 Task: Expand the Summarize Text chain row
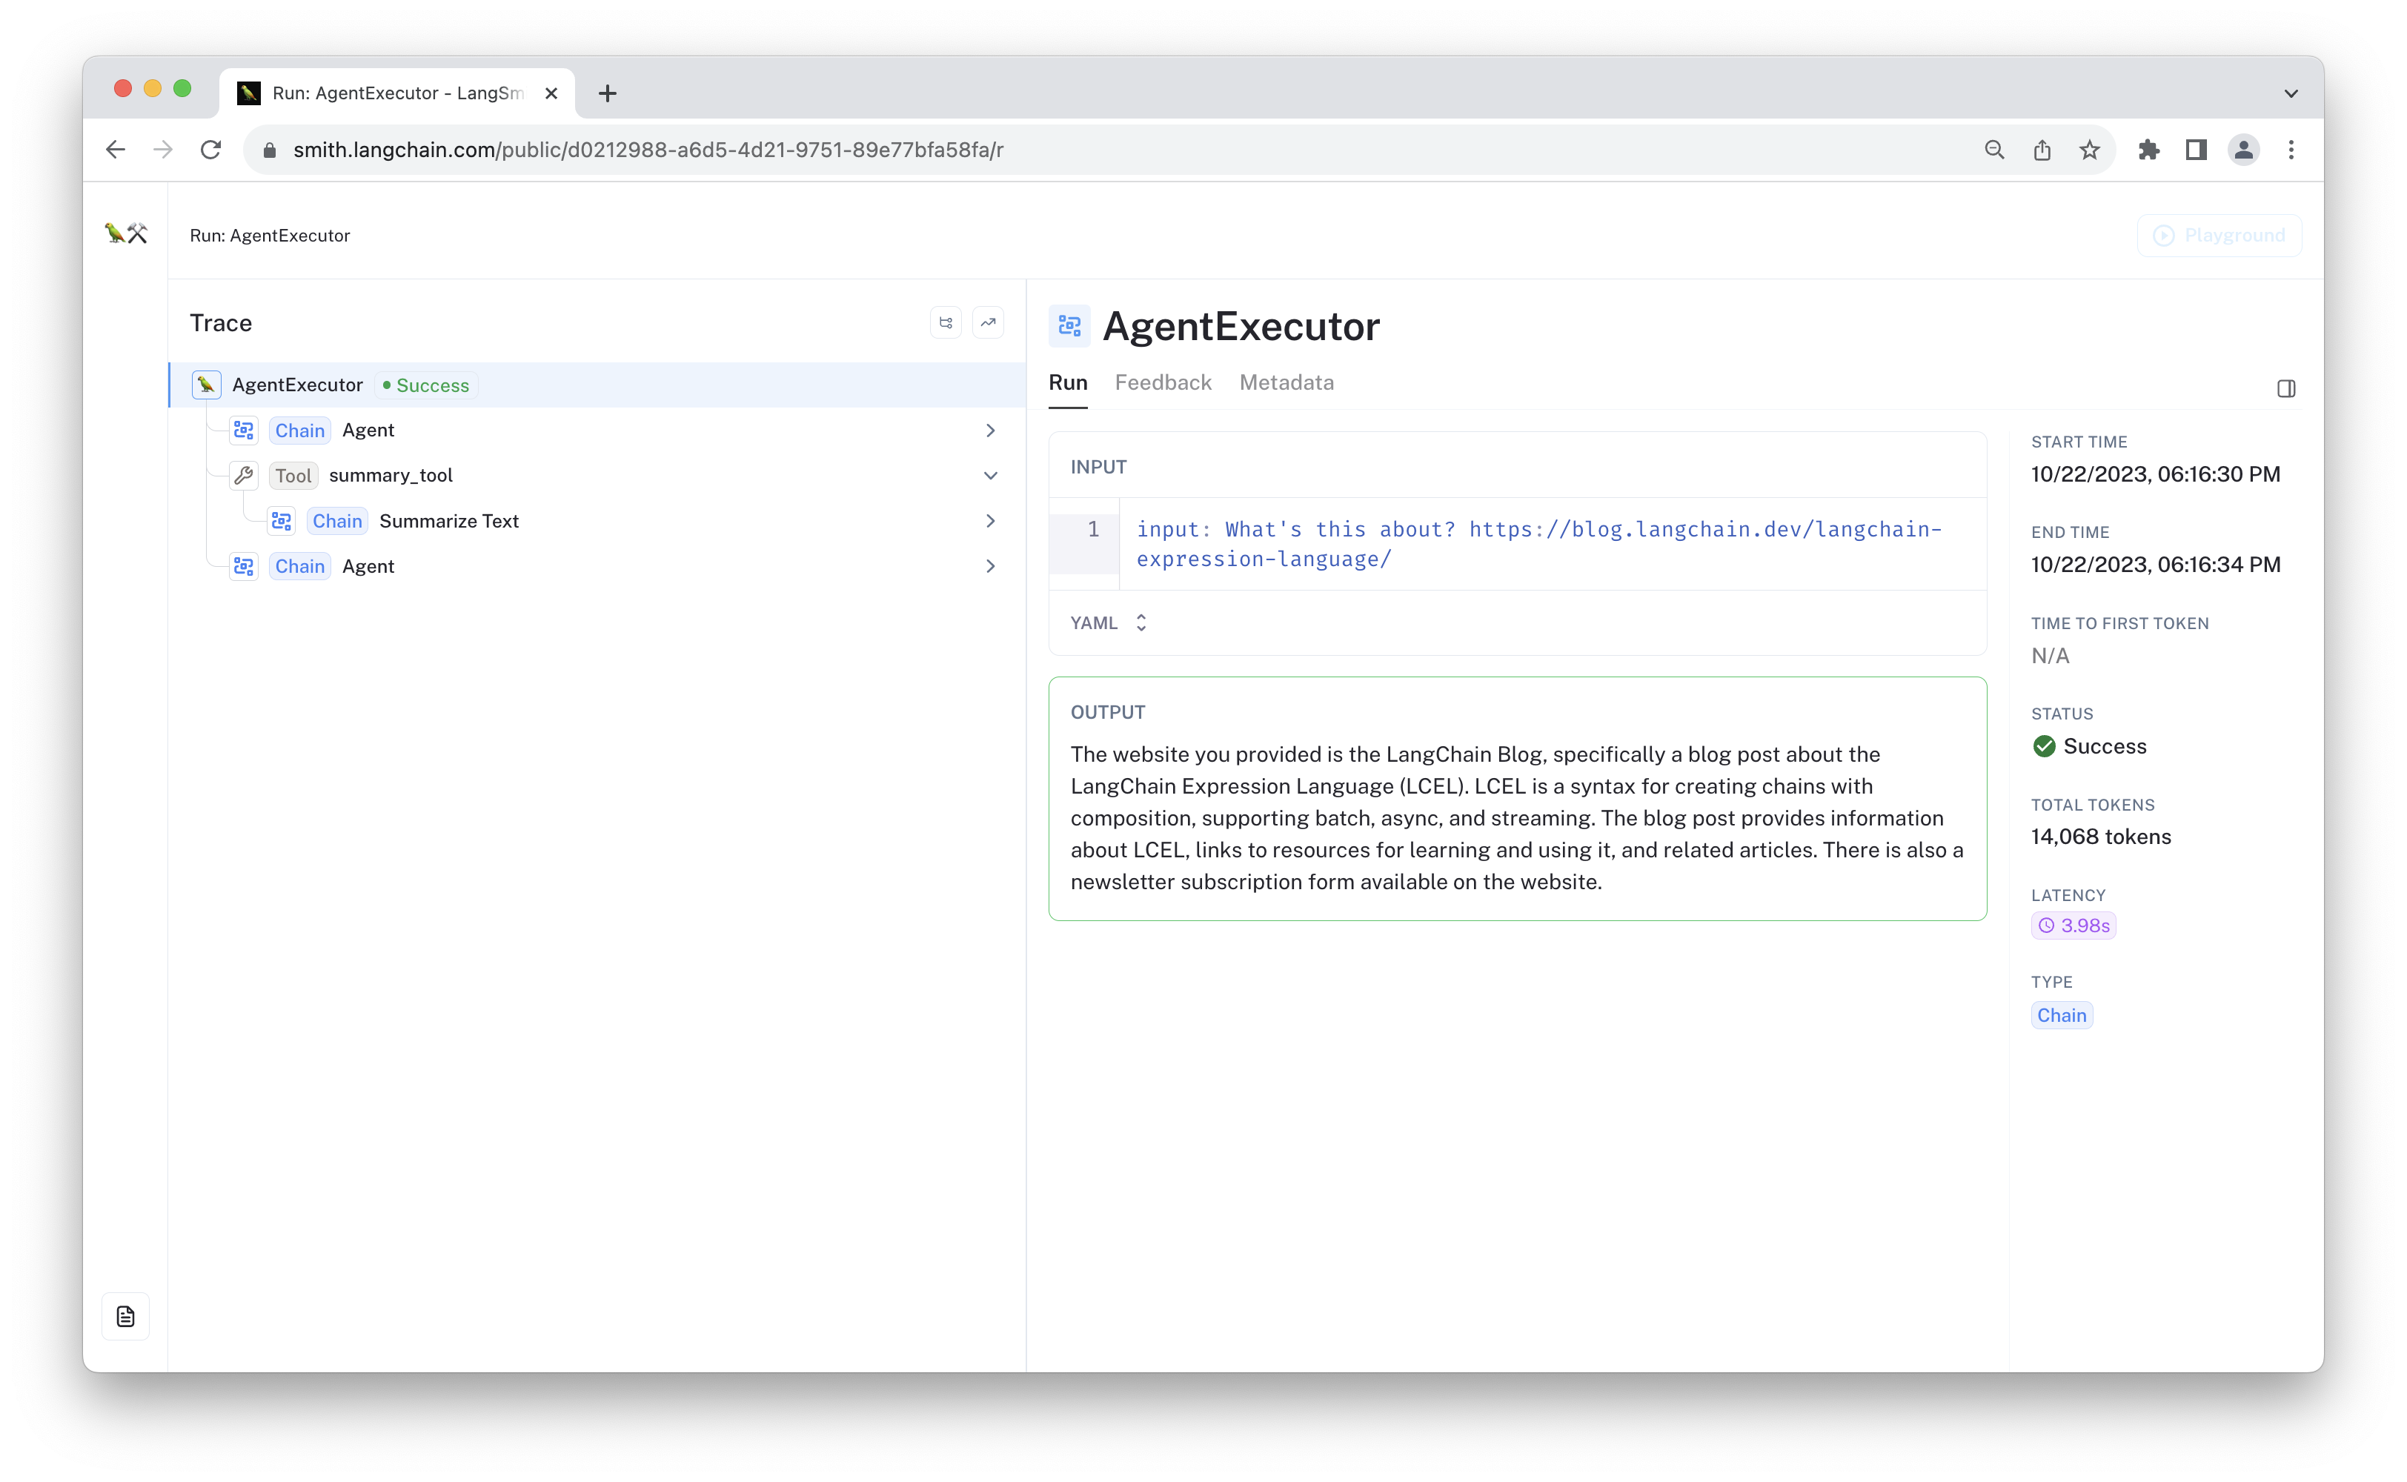click(x=990, y=520)
